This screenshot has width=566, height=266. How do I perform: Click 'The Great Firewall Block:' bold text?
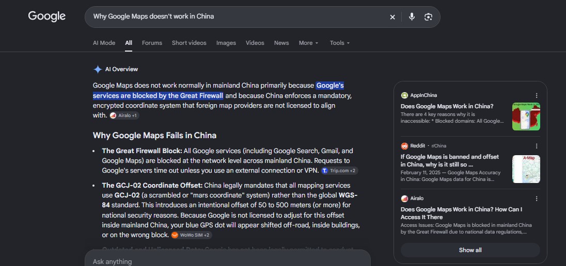coord(142,151)
